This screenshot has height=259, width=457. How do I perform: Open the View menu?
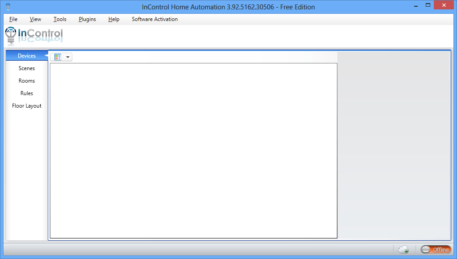point(35,19)
